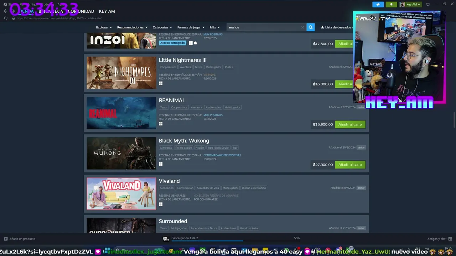
Task: Click the wishlist page vertical scrollbar
Action: pyautogui.click(x=454, y=120)
